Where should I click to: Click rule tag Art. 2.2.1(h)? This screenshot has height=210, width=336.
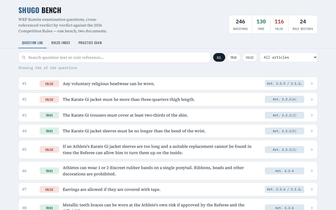point(285,131)
